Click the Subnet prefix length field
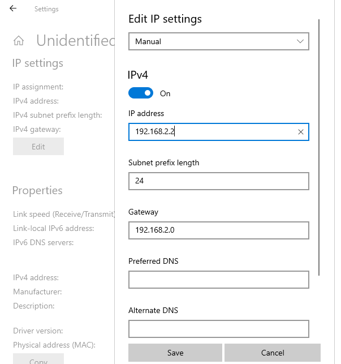The width and height of the screenshot is (341, 364). point(218,181)
